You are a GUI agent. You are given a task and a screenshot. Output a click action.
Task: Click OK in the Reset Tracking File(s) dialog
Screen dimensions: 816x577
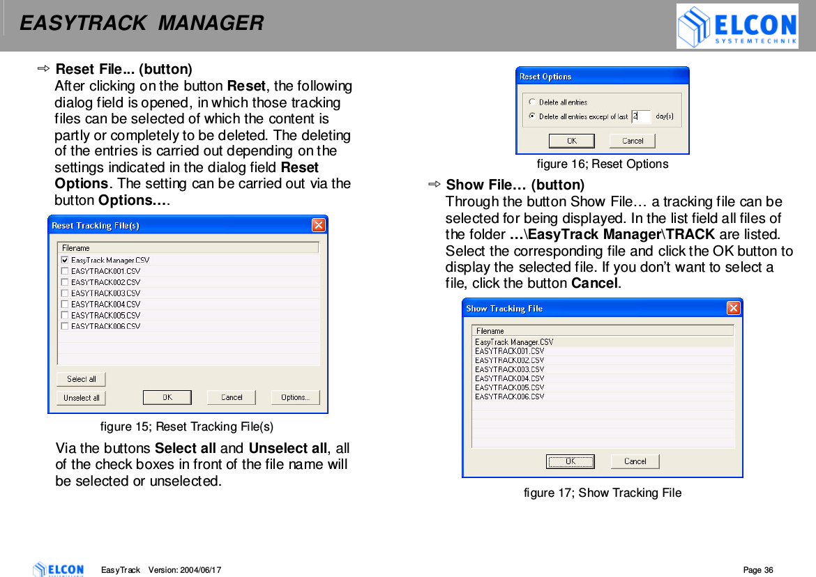tap(167, 397)
